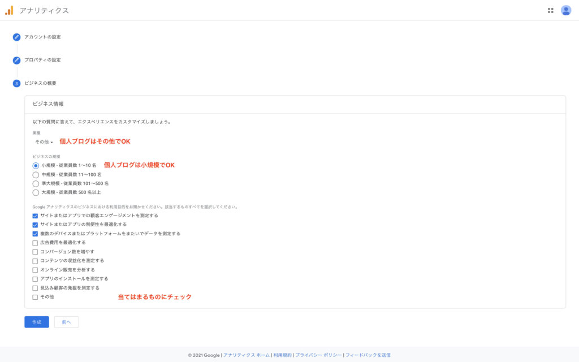Open プライバシー ポリシー footer link
Screen dimensions: 579x362
tap(318, 355)
